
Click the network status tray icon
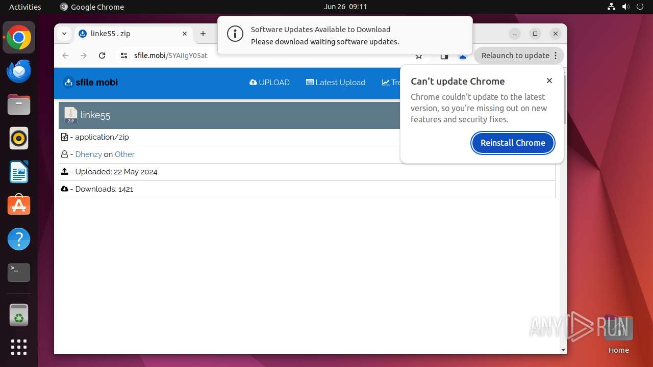(x=612, y=7)
